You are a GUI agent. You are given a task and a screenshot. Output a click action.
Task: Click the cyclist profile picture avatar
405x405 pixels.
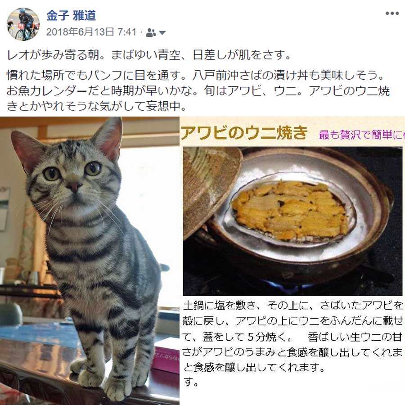(x=23, y=24)
